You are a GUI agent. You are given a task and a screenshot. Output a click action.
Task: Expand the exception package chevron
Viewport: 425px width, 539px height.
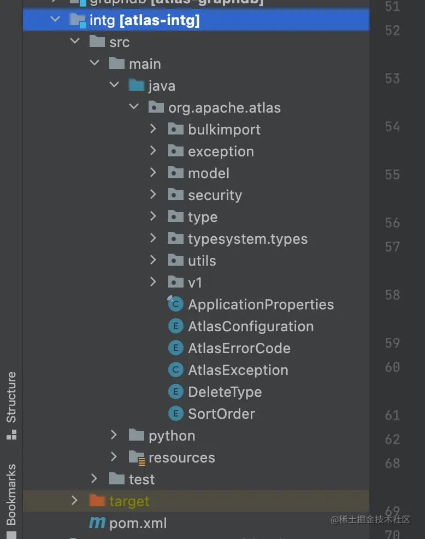(154, 150)
